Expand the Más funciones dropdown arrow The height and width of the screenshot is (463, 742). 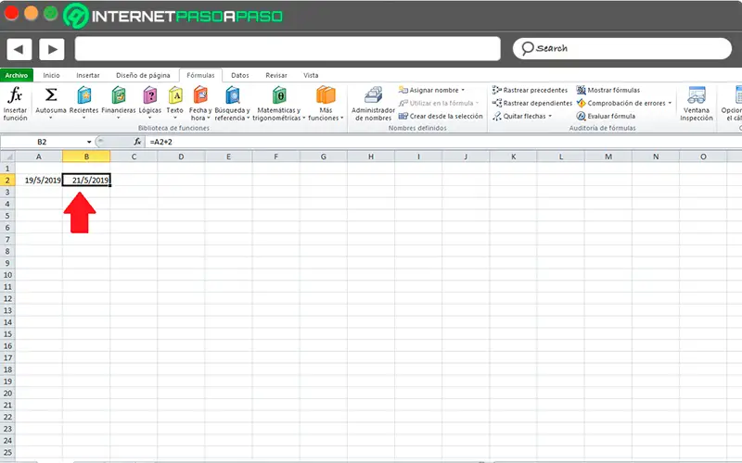[341, 119]
